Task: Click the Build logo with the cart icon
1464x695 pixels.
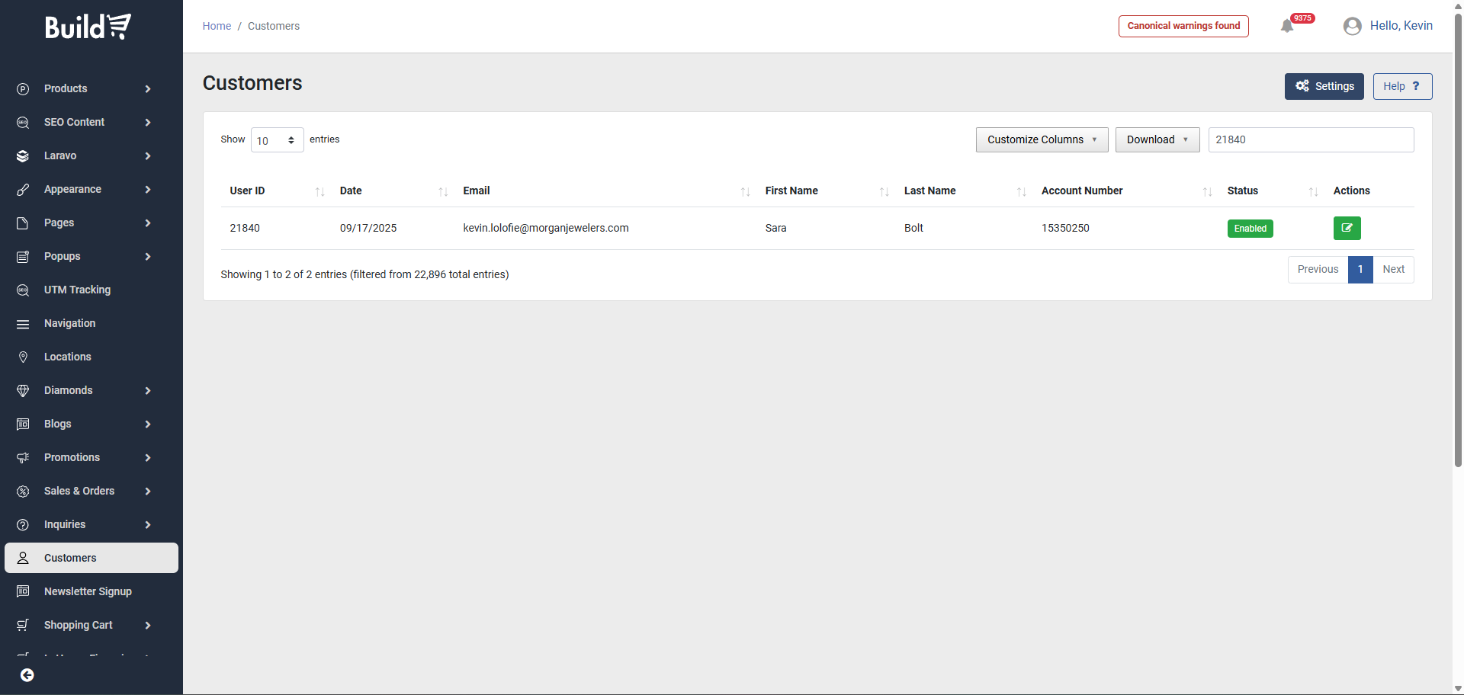Action: click(x=88, y=27)
